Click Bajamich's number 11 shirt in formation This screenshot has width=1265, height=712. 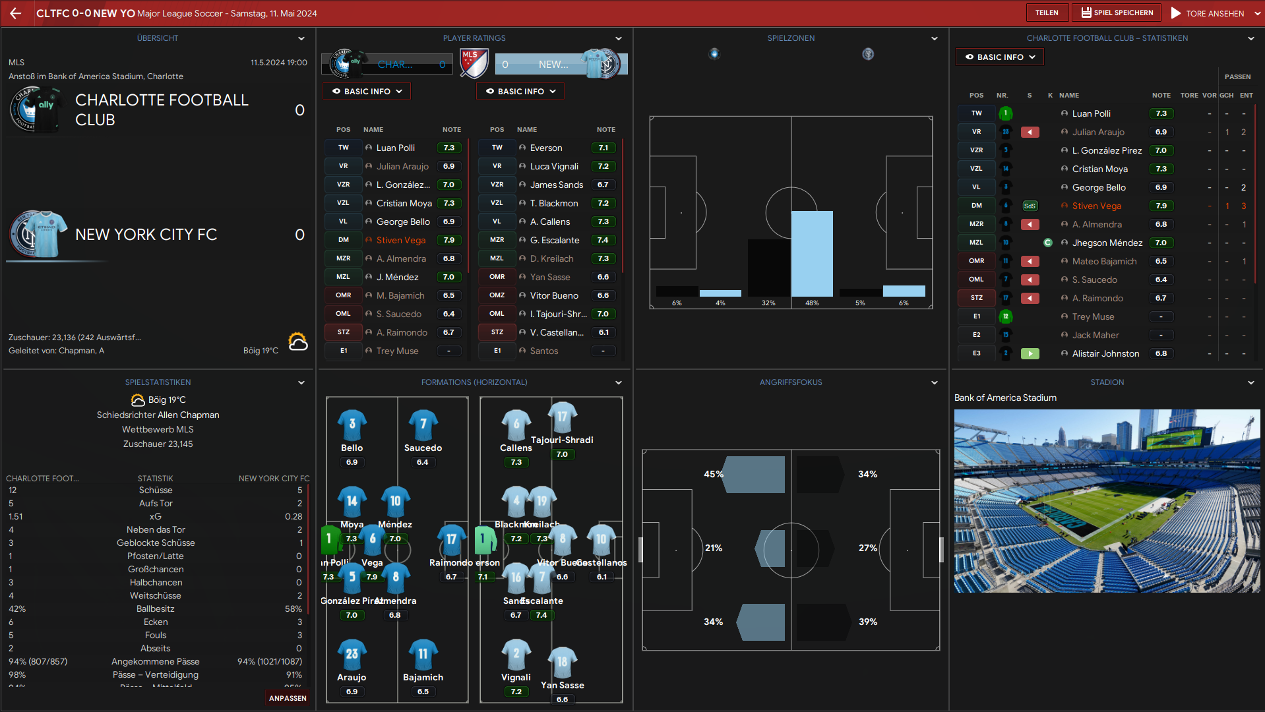423,654
